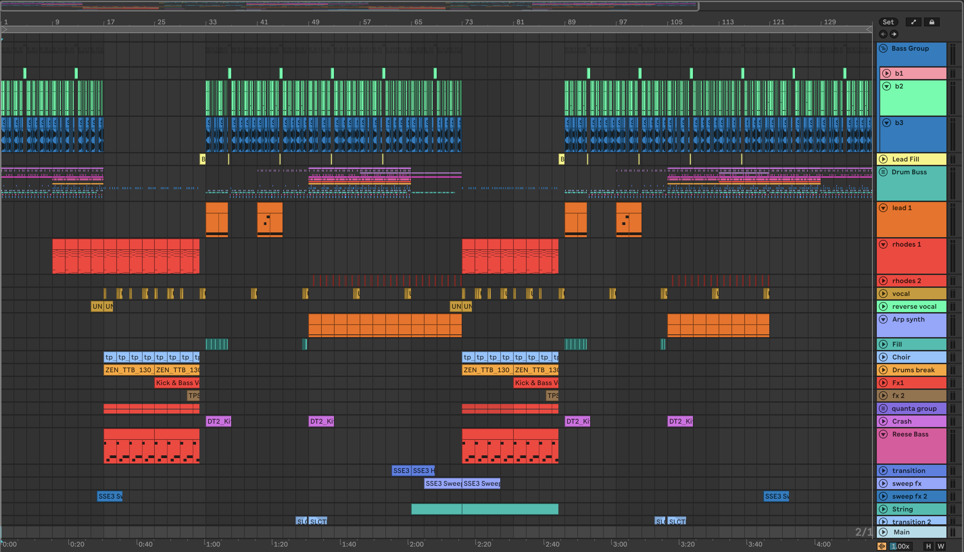Fold the Drum Buss group
Screen dimensions: 964x552
pos(883,172)
